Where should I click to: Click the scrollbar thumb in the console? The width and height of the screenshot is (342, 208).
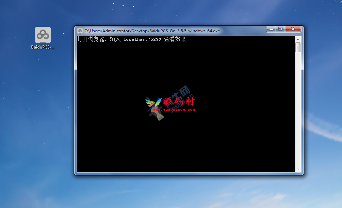[x=298, y=47]
